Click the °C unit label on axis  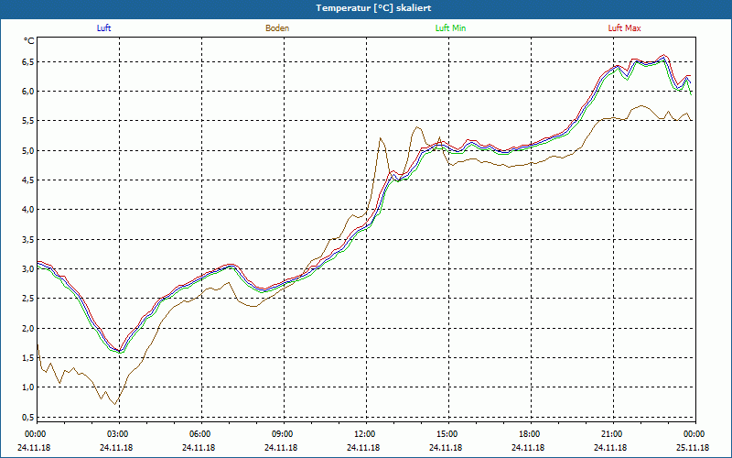coord(29,41)
